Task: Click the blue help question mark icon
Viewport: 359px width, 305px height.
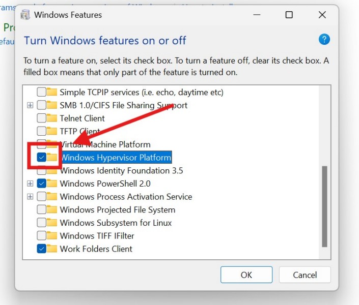Action: pyautogui.click(x=324, y=40)
